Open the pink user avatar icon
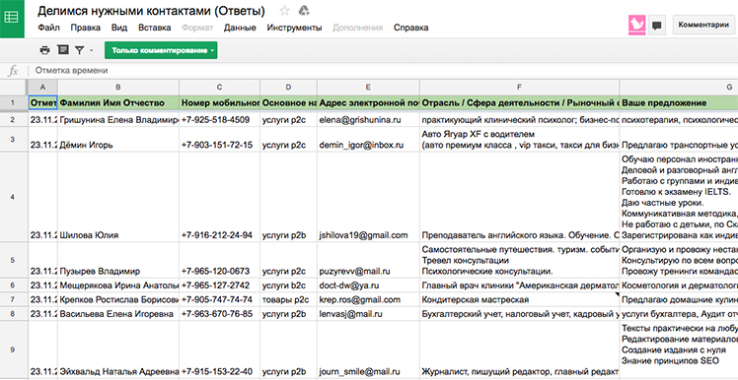Screen dimensions: 738x380 pyautogui.click(x=636, y=26)
